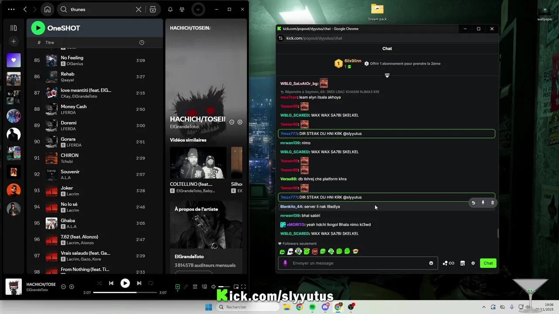Clear the 'thunes' search with the X
Viewport: 559px width, 314px height.
point(138,9)
